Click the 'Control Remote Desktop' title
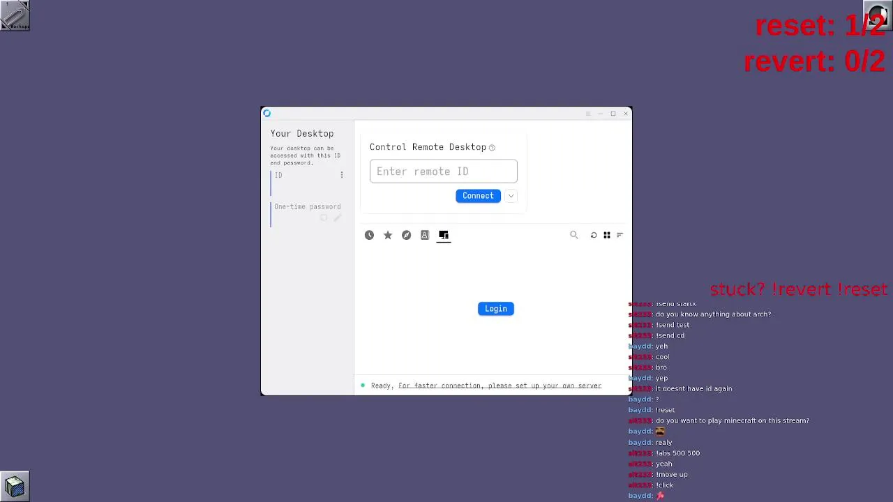 (428, 147)
